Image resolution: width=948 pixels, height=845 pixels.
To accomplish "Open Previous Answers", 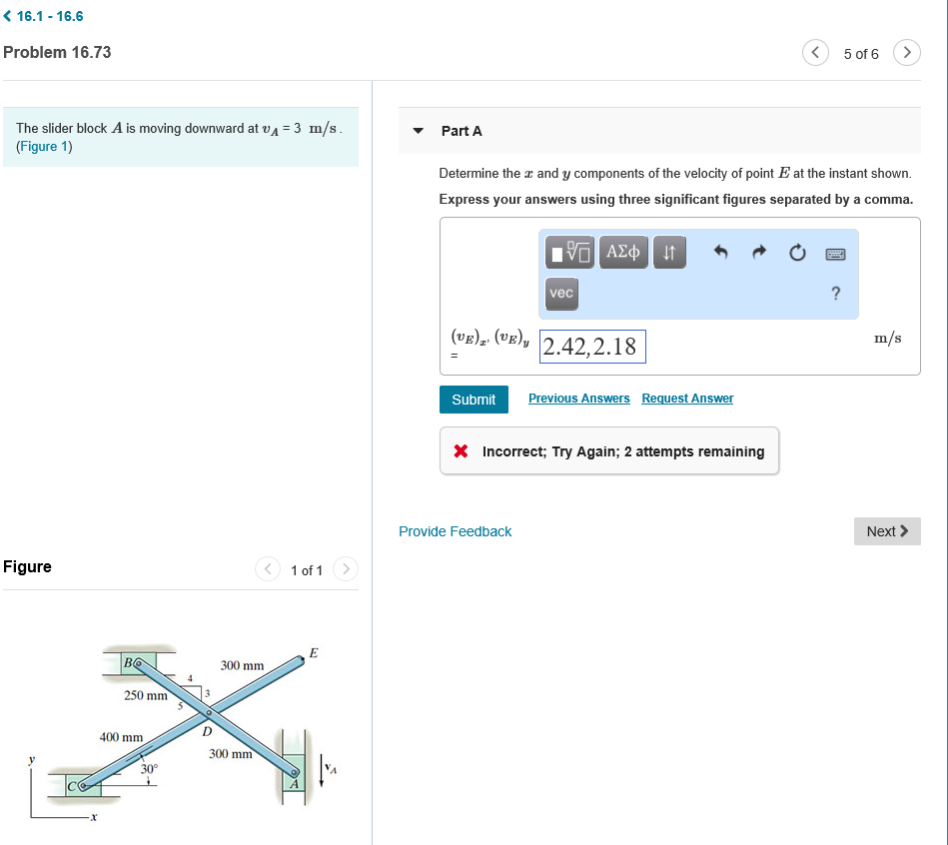I will [x=578, y=398].
